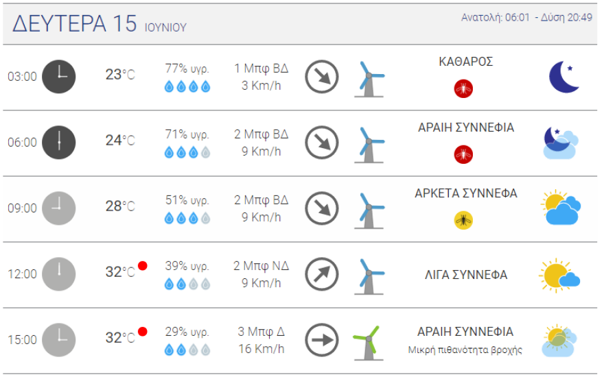Click the 09:00 gray clock icon
The image size is (604, 377).
click(59, 208)
